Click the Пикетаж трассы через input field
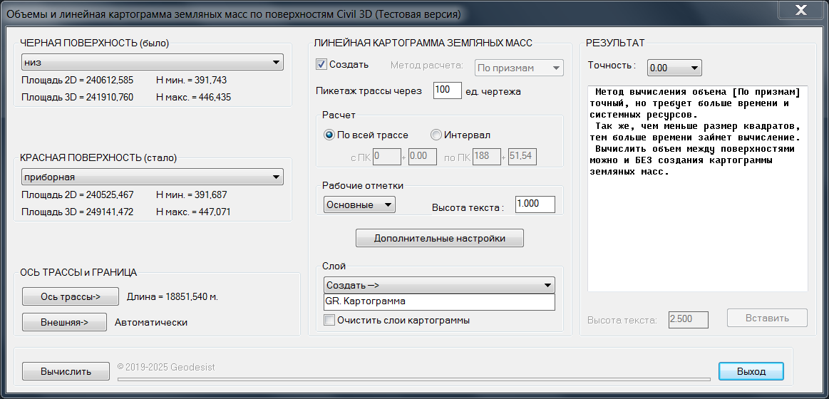The image size is (829, 399). 447,90
